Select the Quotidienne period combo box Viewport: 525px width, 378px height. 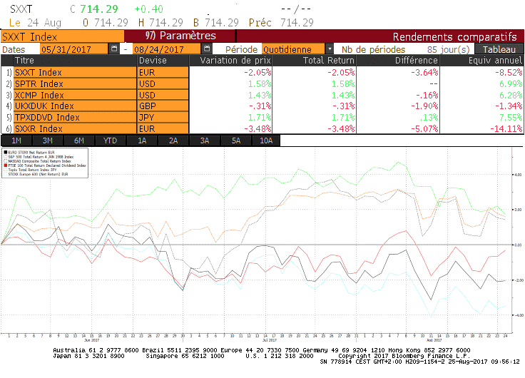(293, 49)
